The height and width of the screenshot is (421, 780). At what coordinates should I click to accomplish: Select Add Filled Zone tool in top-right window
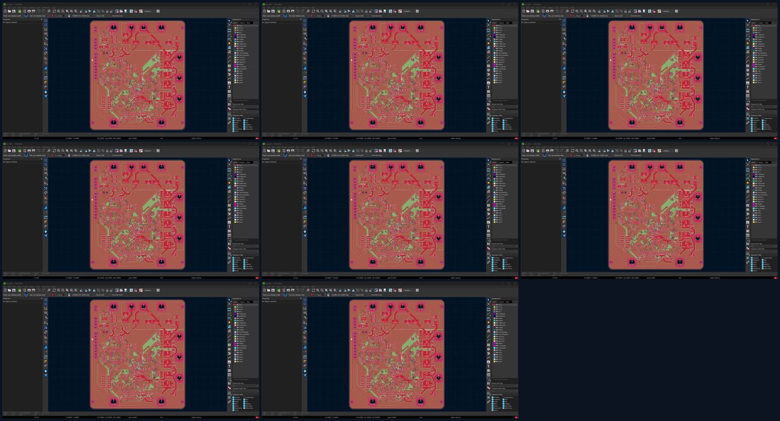[x=747, y=47]
